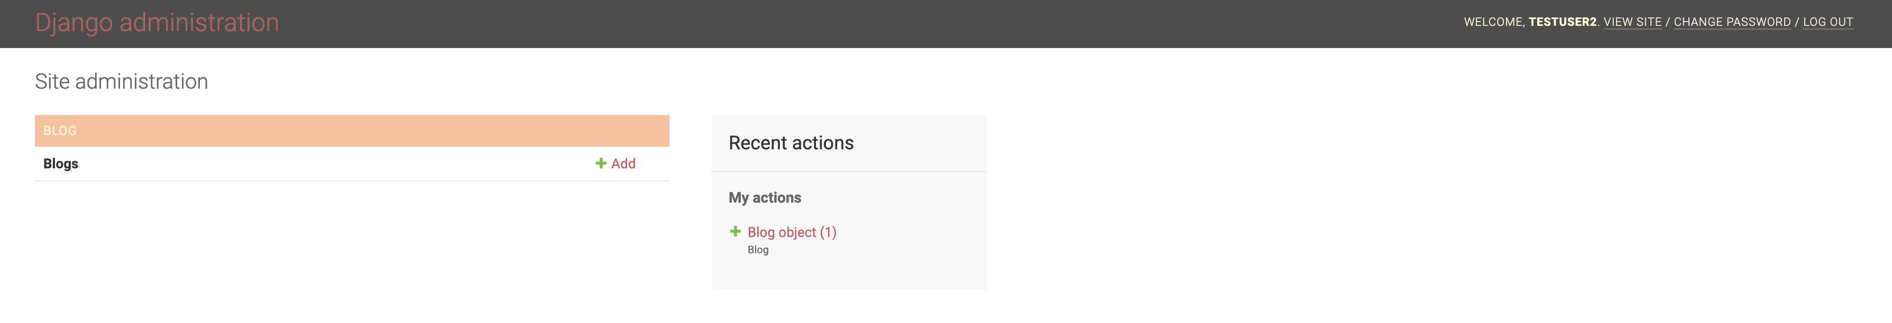The width and height of the screenshot is (1892, 323).
Task: Go to Change Password page
Action: pos(1731,22)
